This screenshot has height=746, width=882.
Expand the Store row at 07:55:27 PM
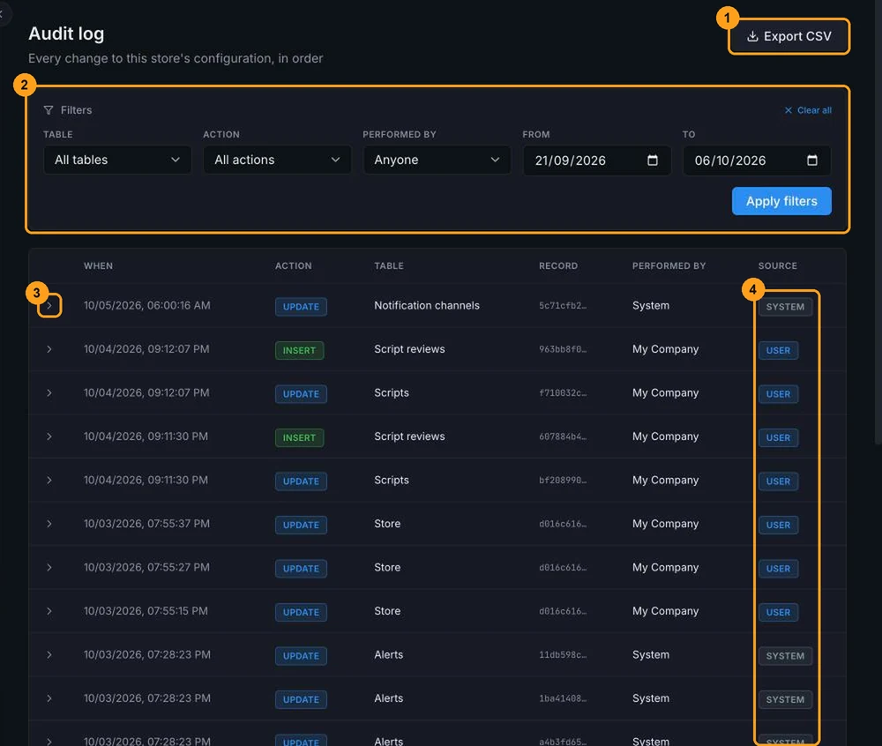49,567
